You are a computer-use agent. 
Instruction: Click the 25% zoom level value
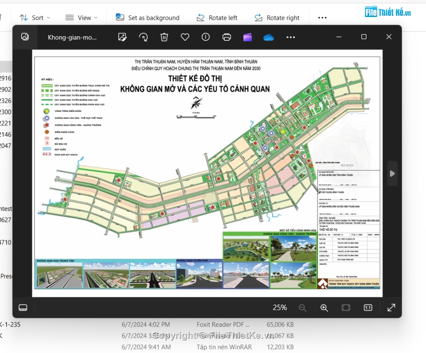pyautogui.click(x=280, y=308)
